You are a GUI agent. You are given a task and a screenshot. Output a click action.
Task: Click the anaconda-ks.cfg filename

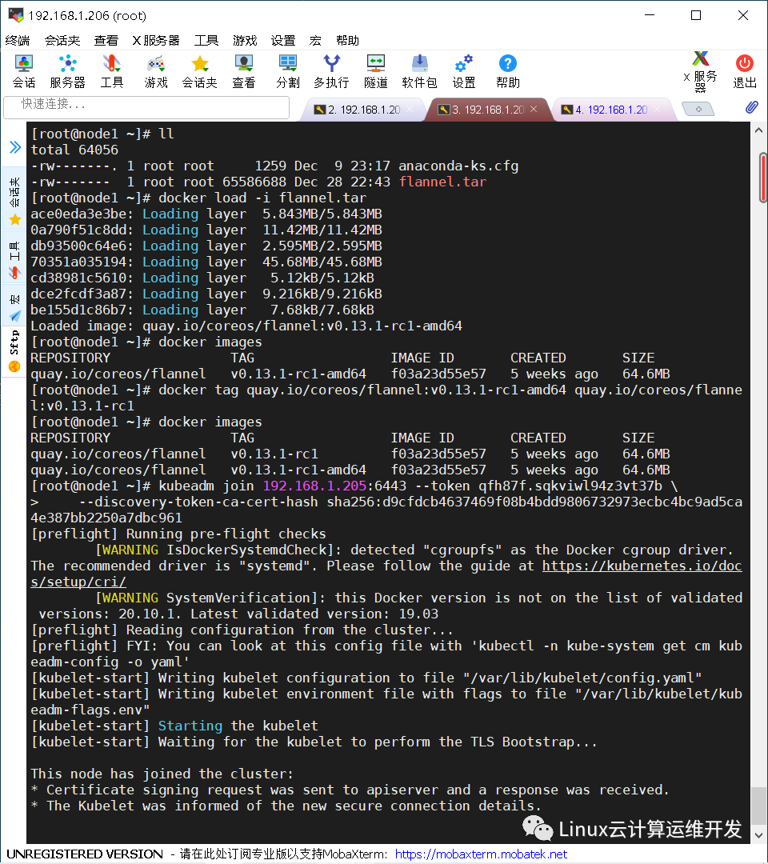(x=458, y=166)
